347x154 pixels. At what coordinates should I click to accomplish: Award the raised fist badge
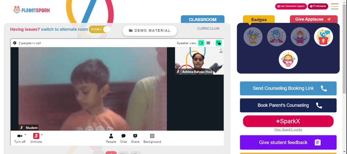click(x=277, y=37)
